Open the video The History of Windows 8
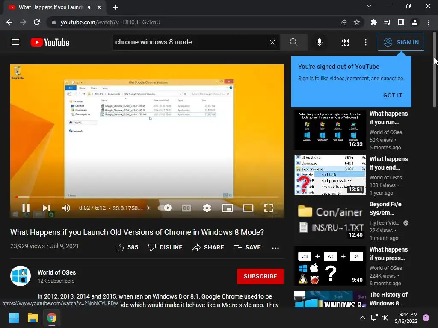This screenshot has width=438, height=328. [x=388, y=299]
